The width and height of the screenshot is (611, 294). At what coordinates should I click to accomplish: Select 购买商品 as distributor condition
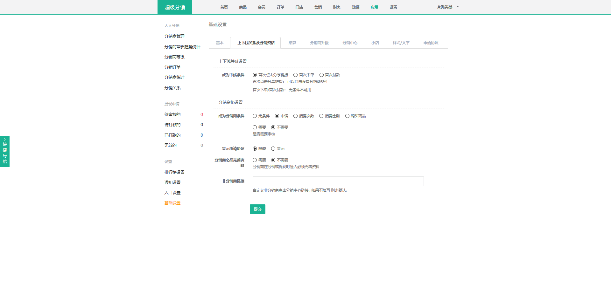pyautogui.click(x=347, y=116)
